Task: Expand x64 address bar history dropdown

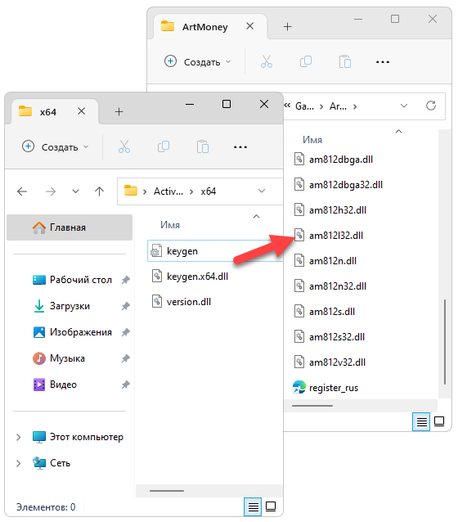Action: (262, 191)
